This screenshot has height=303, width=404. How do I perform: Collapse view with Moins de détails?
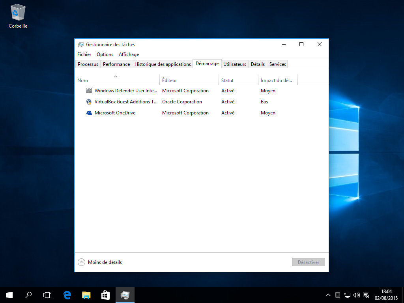tap(100, 262)
